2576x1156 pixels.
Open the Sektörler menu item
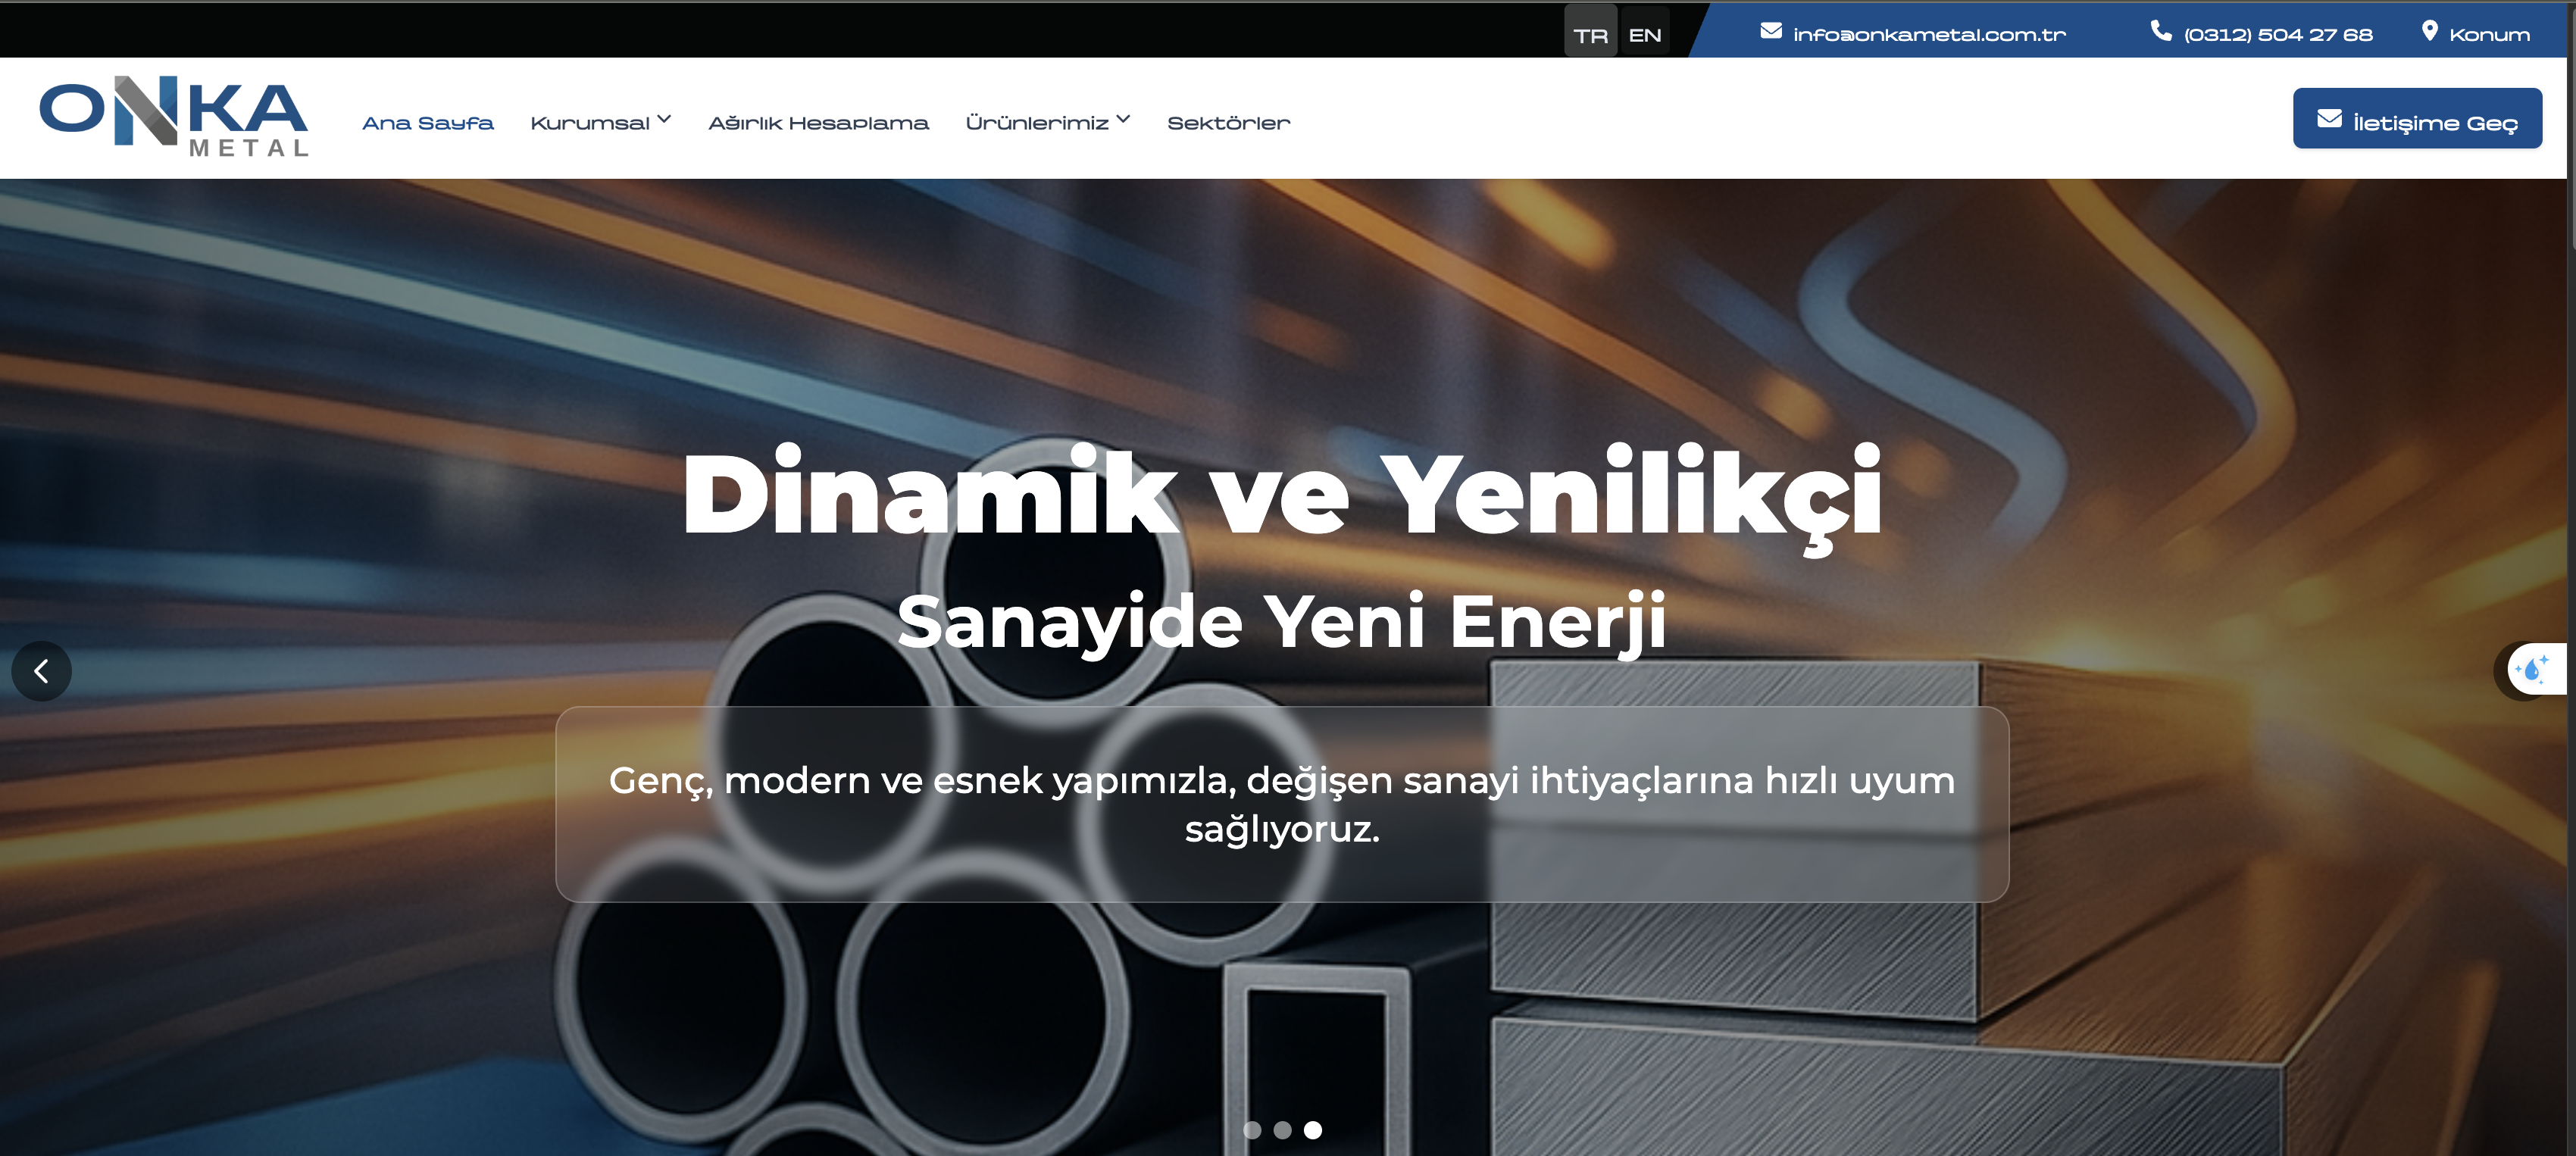(x=1228, y=123)
